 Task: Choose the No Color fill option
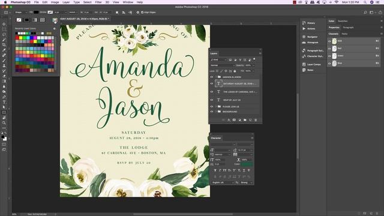19,20
